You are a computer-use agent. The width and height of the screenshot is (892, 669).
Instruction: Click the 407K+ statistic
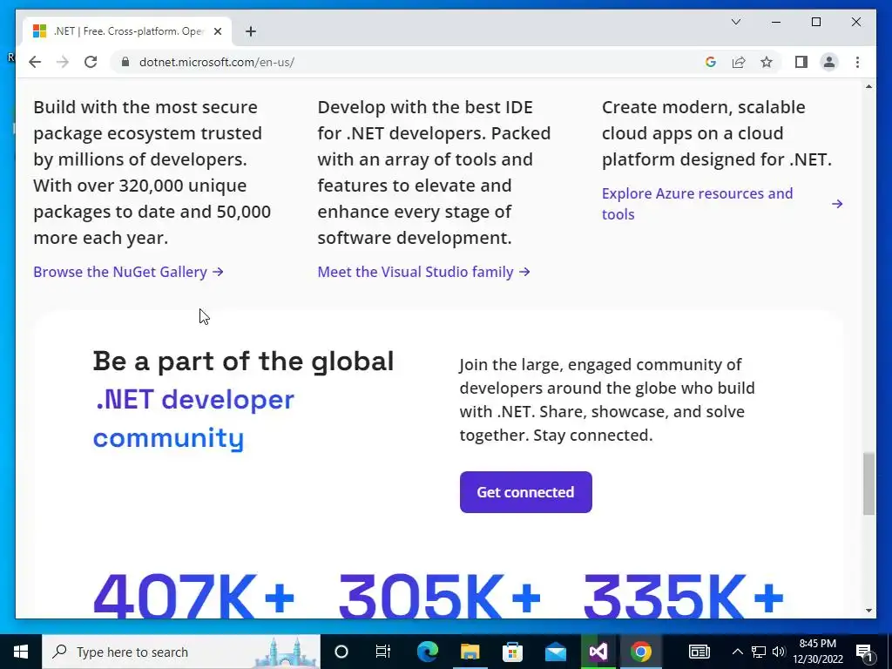194,596
